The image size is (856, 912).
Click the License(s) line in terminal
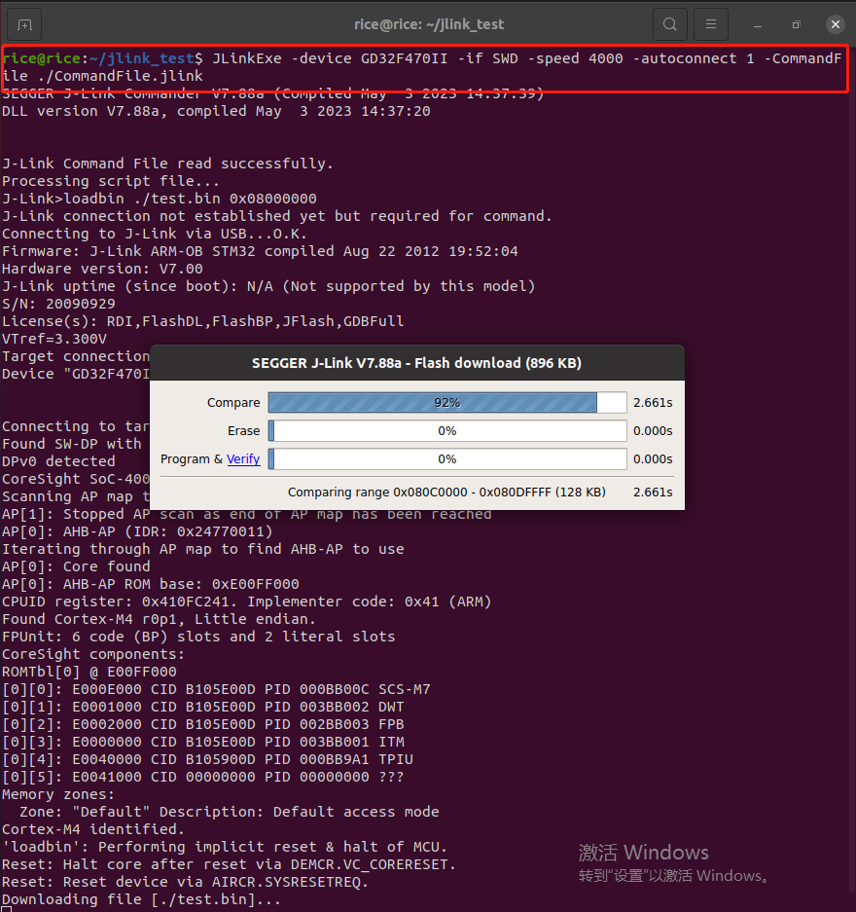click(202, 321)
